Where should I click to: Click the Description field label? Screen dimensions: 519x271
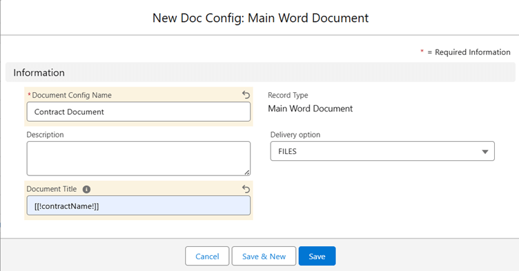[45, 135]
